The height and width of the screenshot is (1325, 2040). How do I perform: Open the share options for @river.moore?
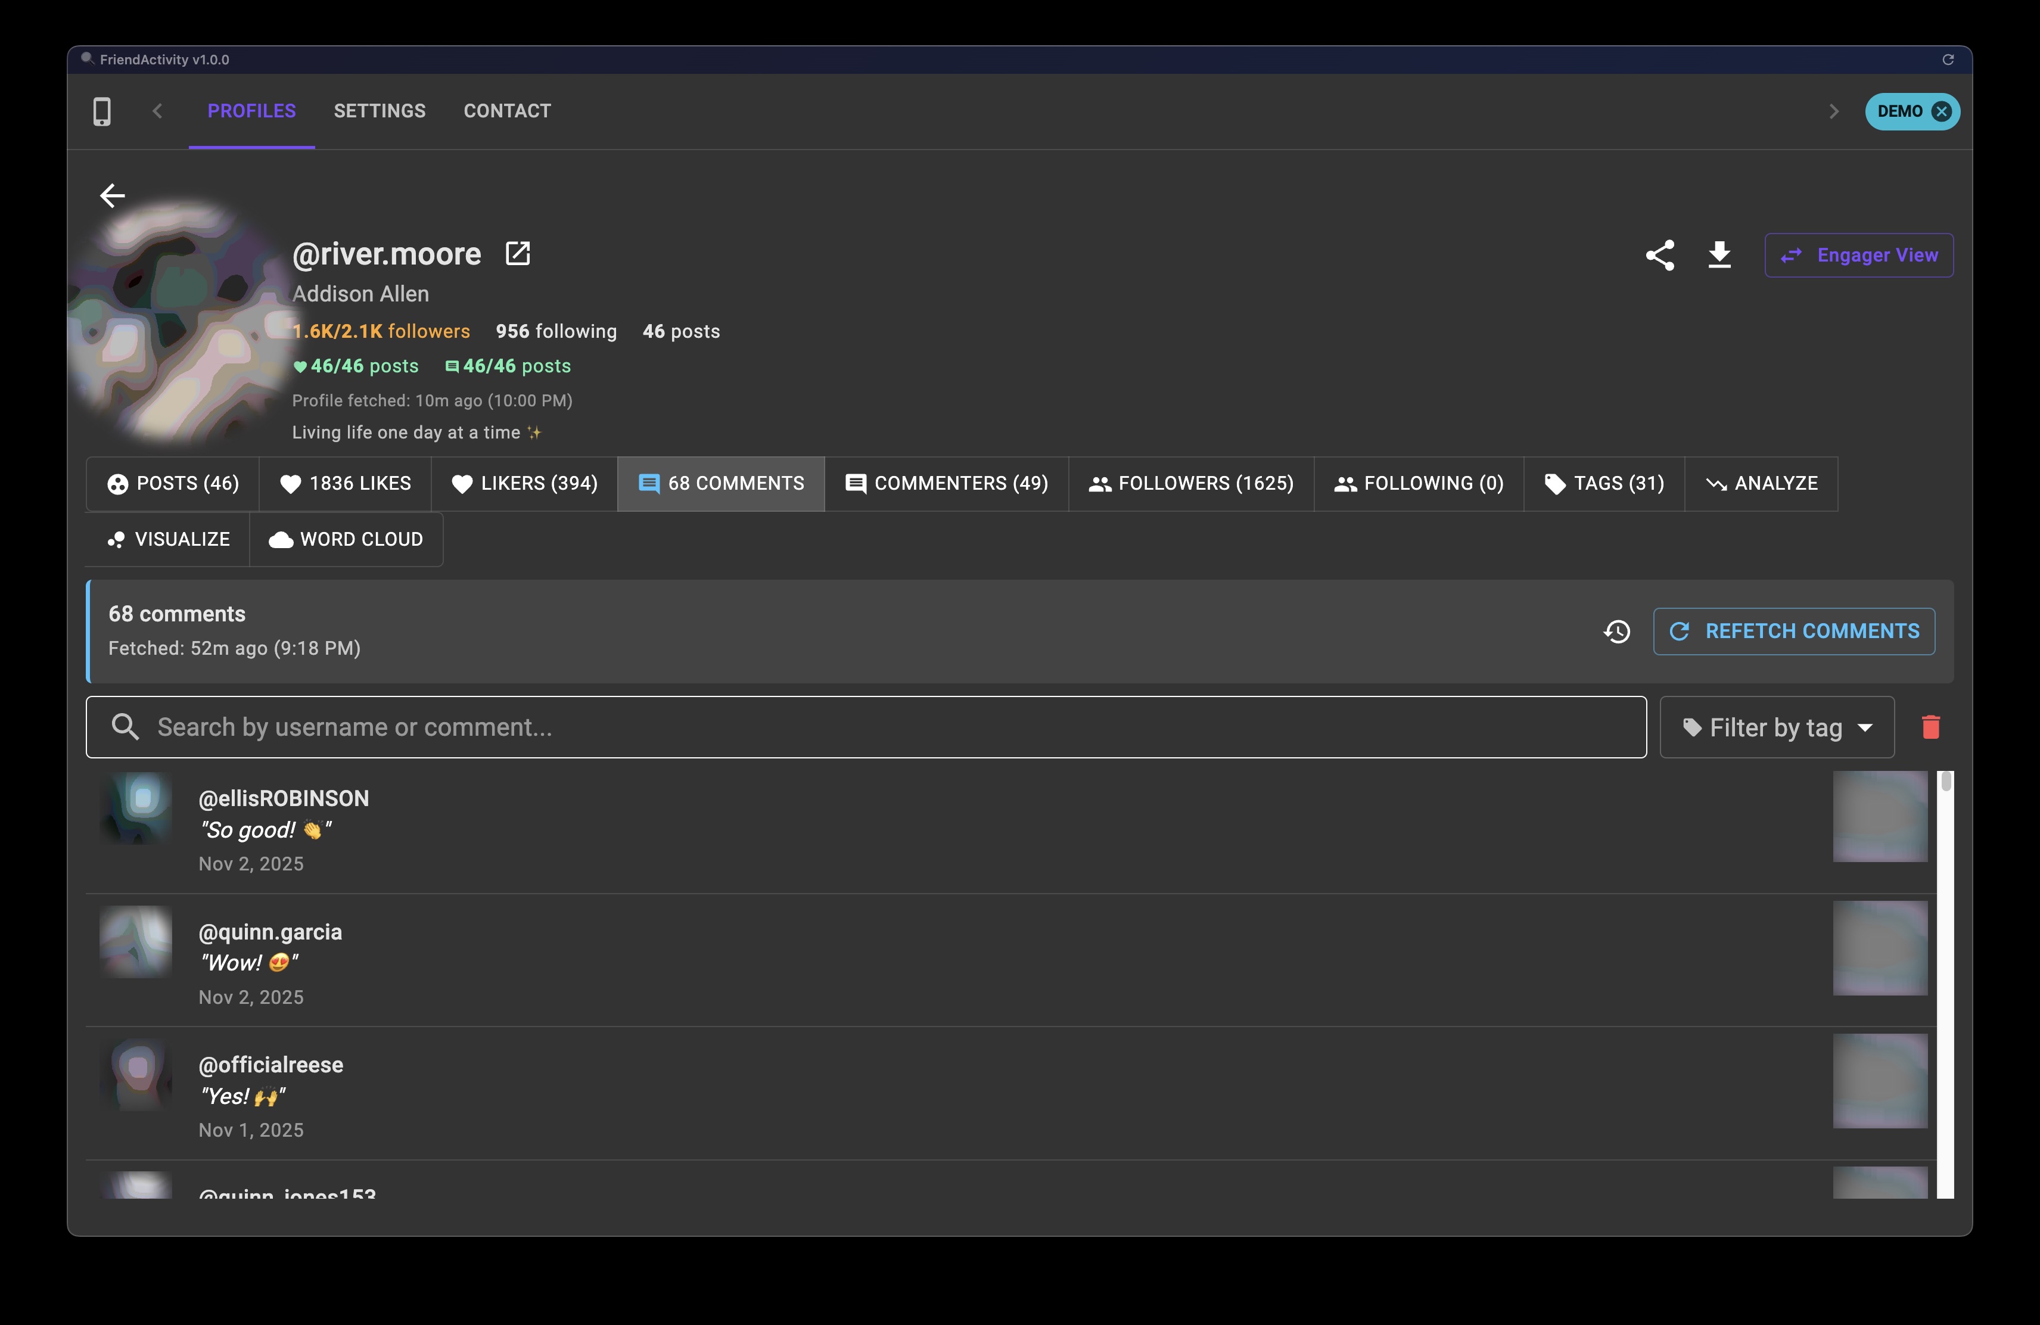(1660, 254)
